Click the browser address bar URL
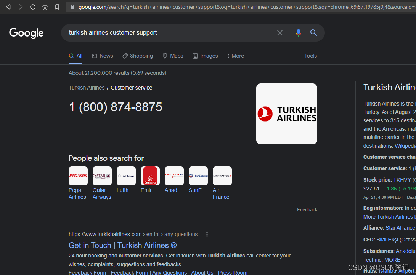The image size is (416, 275). point(247,7)
